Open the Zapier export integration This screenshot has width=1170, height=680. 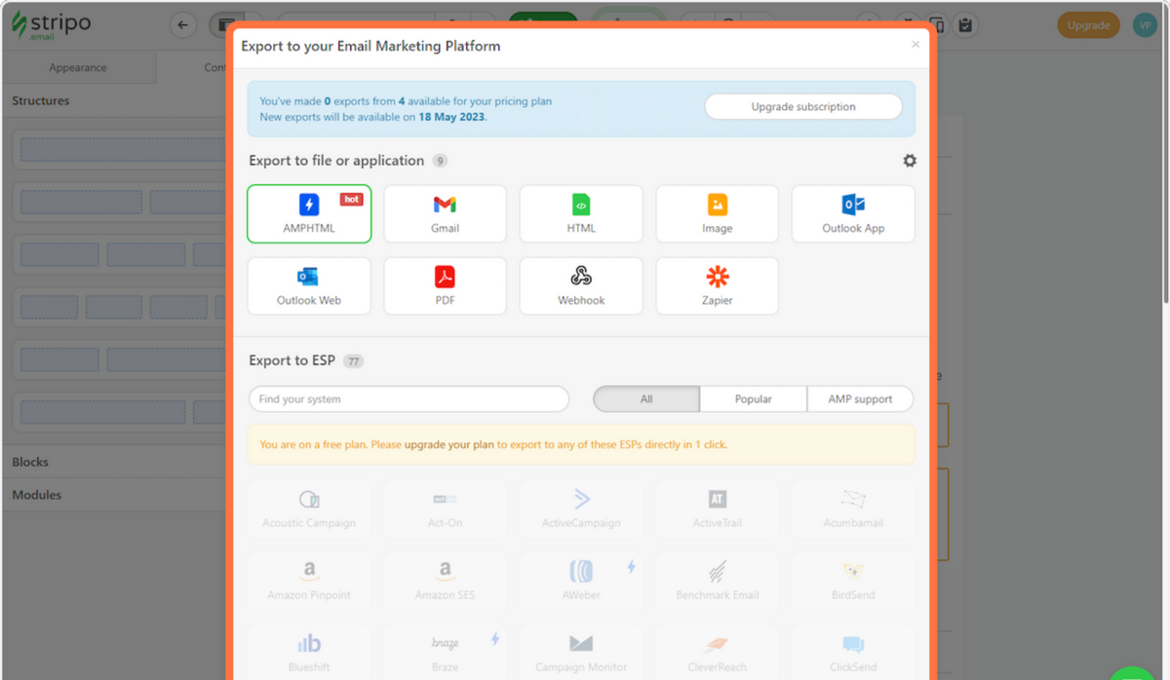(x=717, y=285)
